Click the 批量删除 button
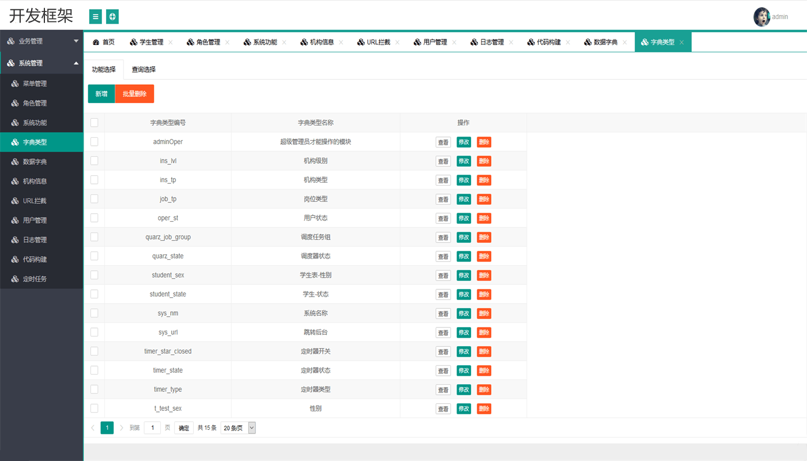 click(134, 93)
